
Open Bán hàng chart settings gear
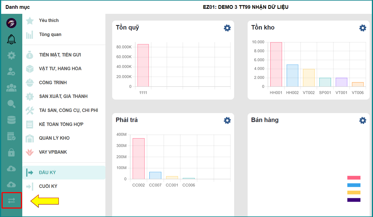(x=363, y=120)
